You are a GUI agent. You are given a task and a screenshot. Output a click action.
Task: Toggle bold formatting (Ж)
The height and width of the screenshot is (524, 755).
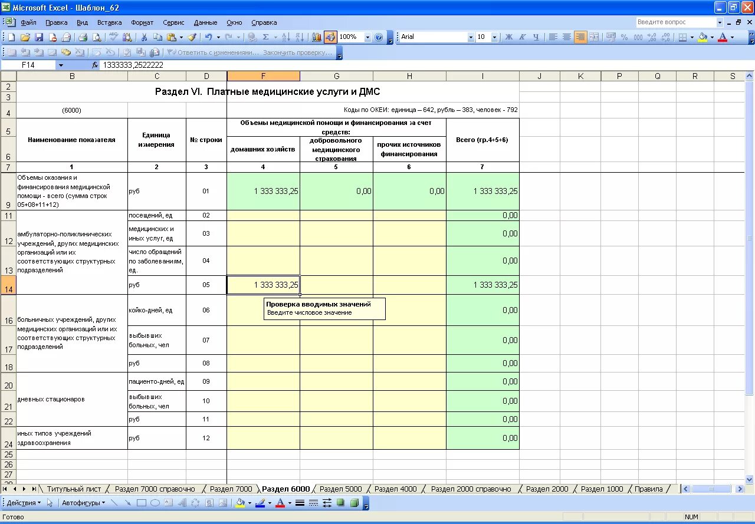pos(509,37)
